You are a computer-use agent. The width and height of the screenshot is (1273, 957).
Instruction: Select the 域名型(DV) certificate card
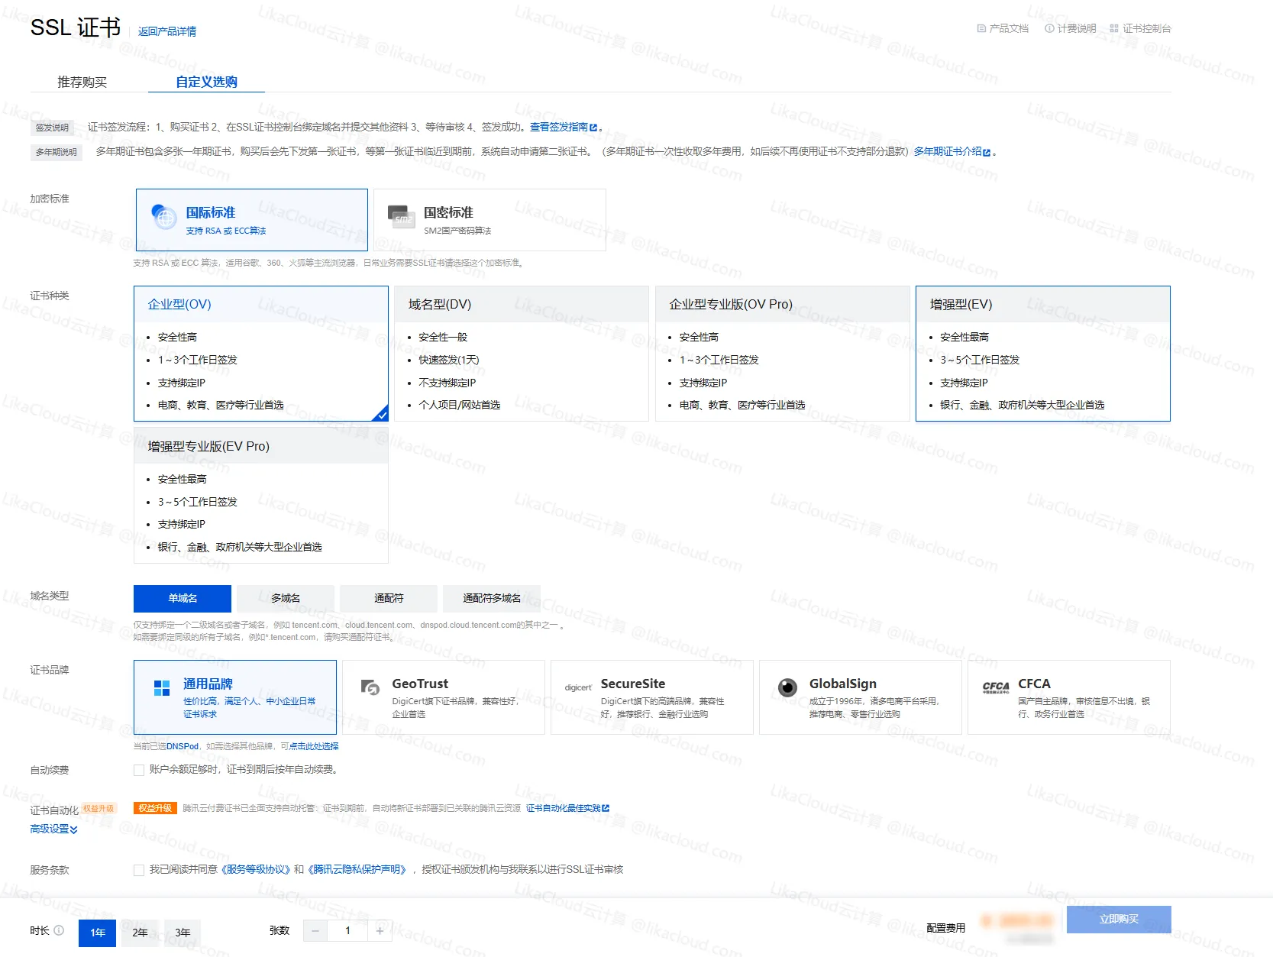[x=522, y=354]
